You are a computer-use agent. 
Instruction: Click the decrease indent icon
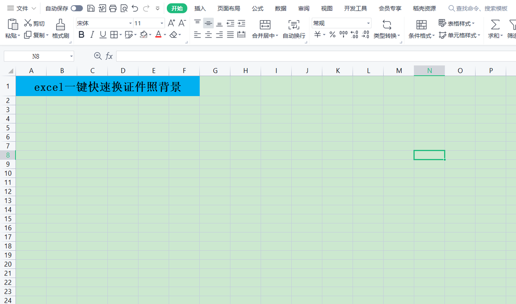pyautogui.click(x=230, y=23)
